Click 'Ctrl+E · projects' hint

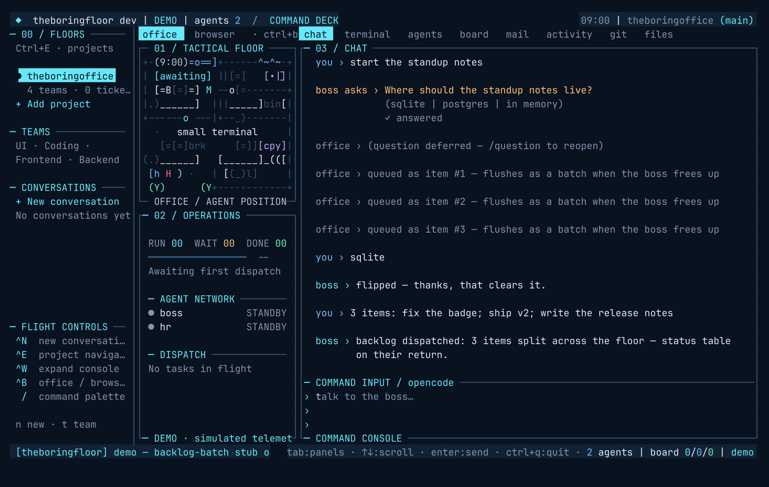click(64, 48)
